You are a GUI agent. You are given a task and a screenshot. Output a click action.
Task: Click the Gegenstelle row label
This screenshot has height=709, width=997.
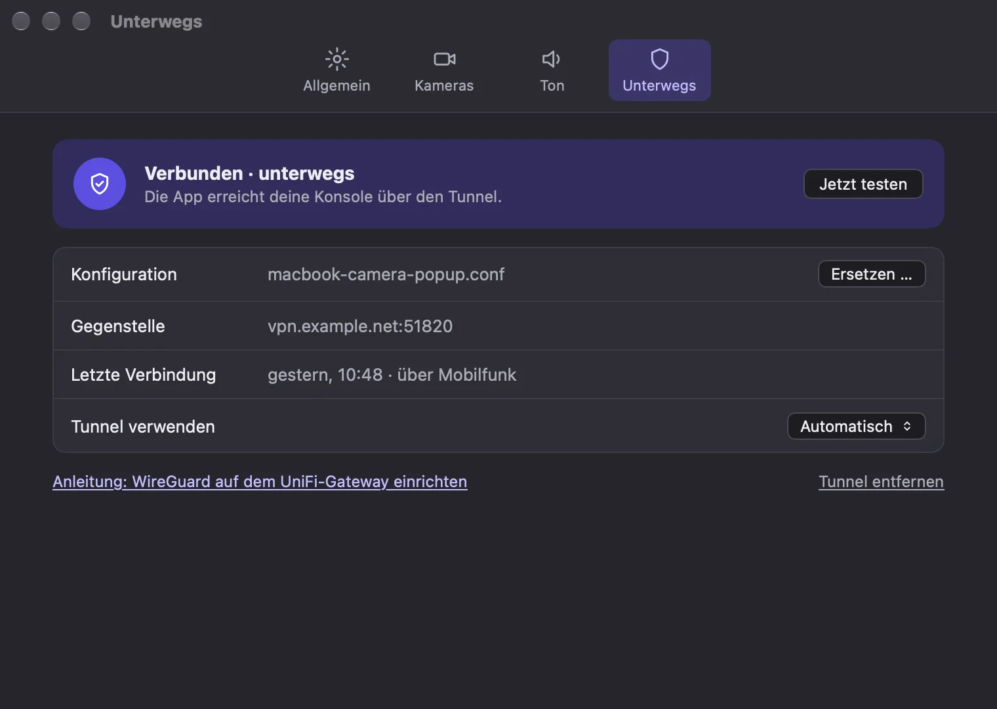(x=118, y=326)
